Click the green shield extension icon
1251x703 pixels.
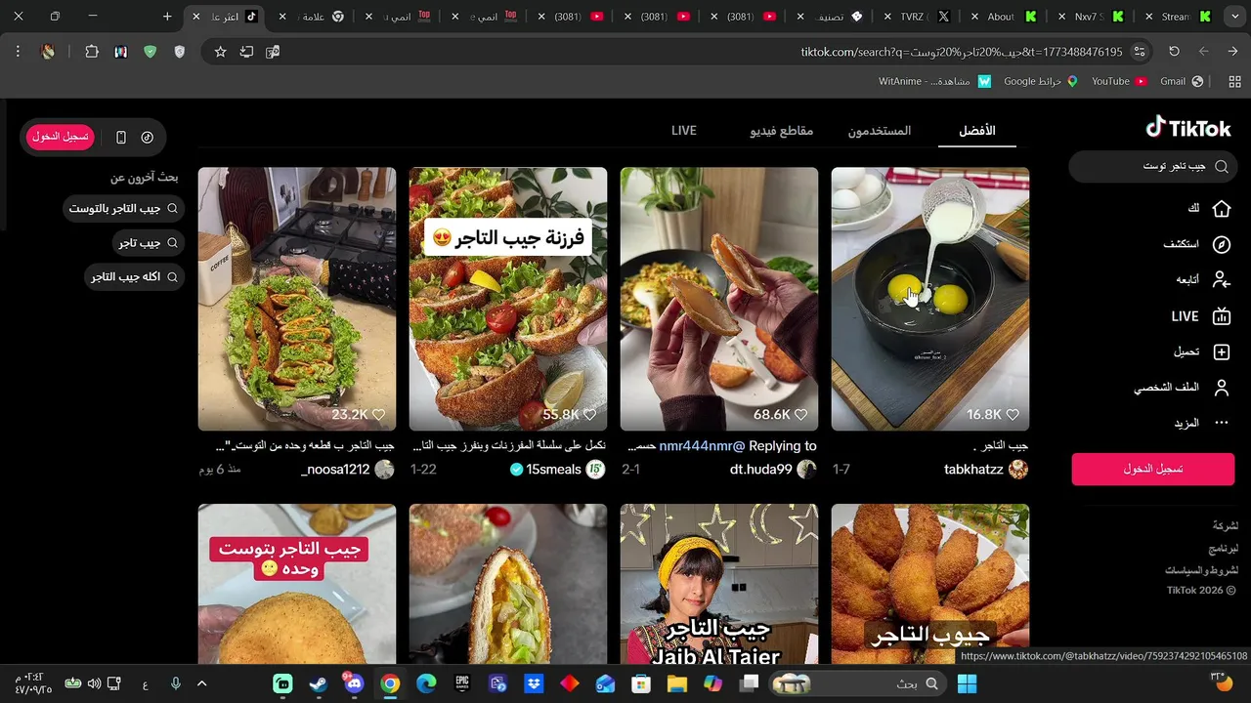(x=150, y=52)
